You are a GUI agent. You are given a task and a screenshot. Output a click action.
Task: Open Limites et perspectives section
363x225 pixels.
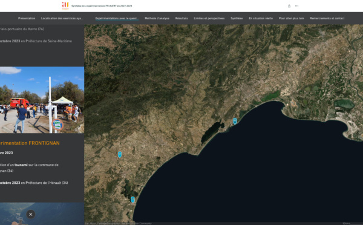(x=209, y=18)
